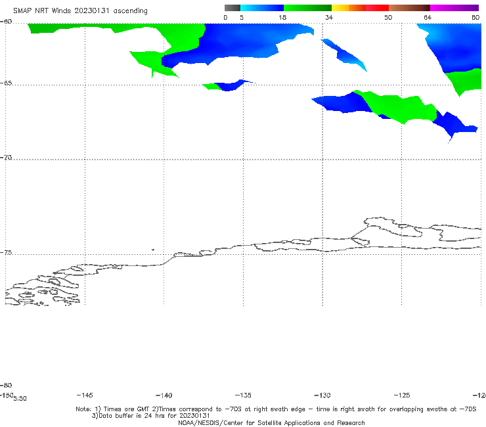Click the latitude label '-70'
Viewport: 486px width, 427px height.
pos(6,157)
